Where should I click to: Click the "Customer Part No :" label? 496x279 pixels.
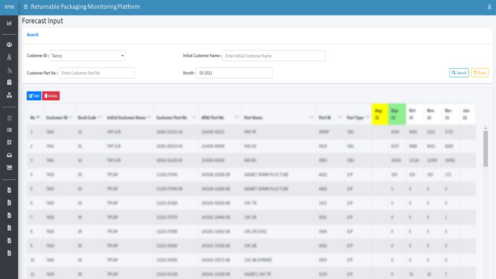pyautogui.click(x=42, y=73)
